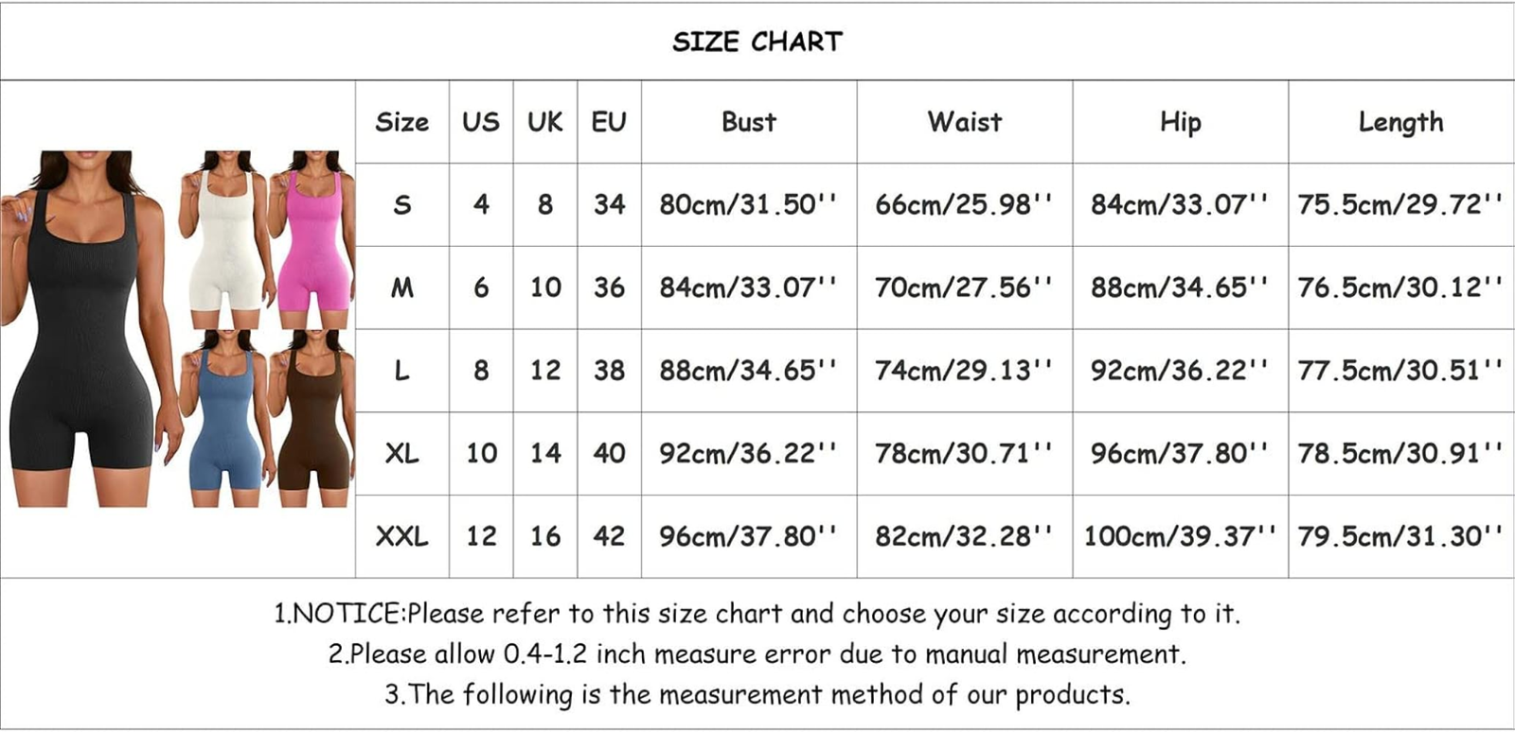Click the Bust column header
This screenshot has width=1515, height=732.
(748, 122)
